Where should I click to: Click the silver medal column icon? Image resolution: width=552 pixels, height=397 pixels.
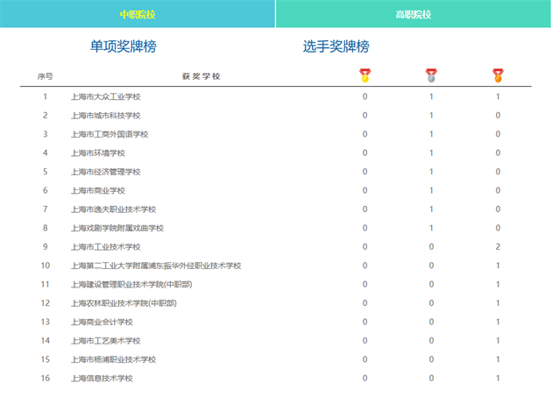click(x=431, y=75)
